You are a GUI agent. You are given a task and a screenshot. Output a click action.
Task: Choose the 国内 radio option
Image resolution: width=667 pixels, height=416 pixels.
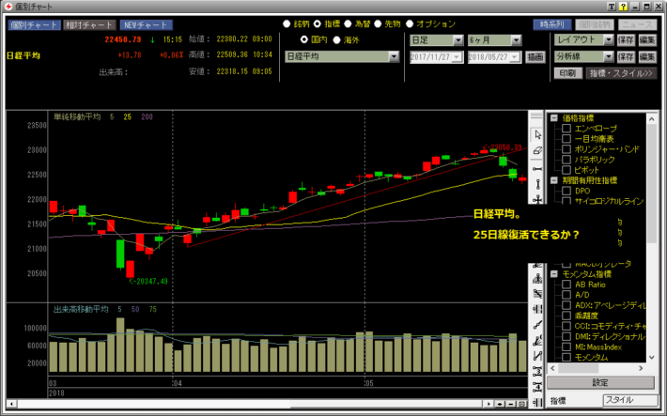click(x=303, y=39)
